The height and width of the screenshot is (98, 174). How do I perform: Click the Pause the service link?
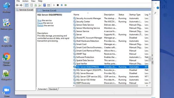coord(40,23)
